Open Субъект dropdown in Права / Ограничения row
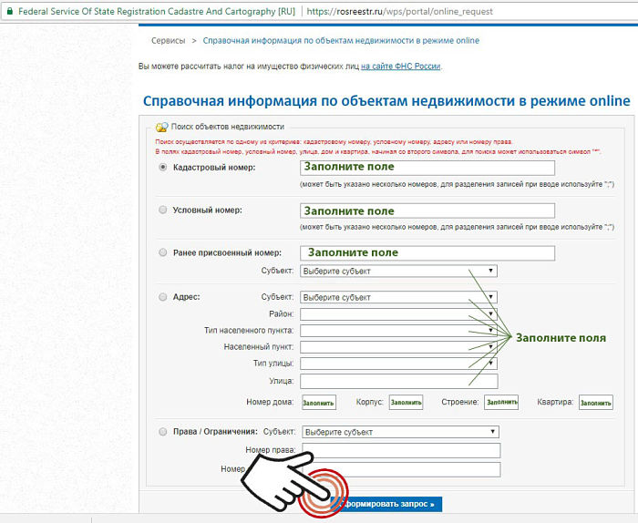The width and height of the screenshot is (638, 523). pos(400,432)
